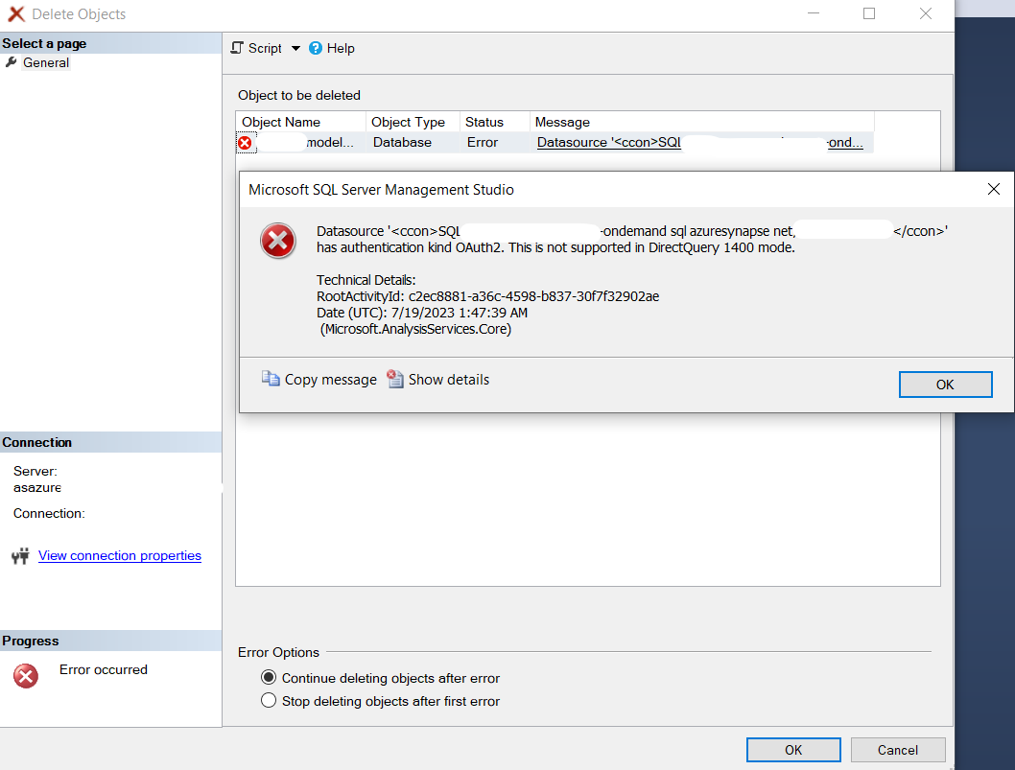Click the Script toolbar button
The height and width of the screenshot is (770, 1015).
coord(256,49)
